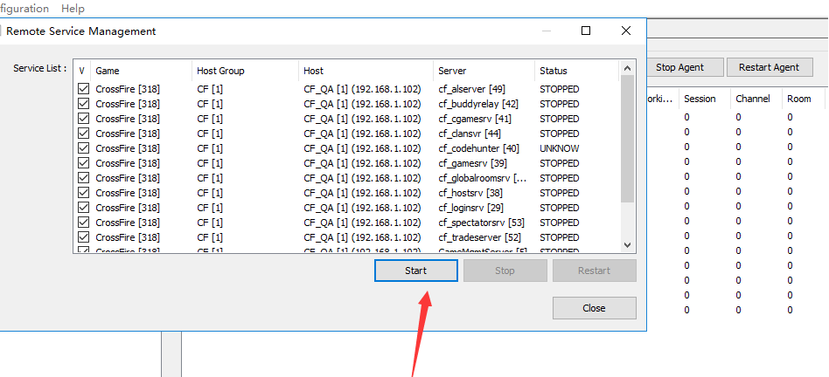
Task: Click STOPPED status of cf_tradeserver row
Action: (x=560, y=236)
